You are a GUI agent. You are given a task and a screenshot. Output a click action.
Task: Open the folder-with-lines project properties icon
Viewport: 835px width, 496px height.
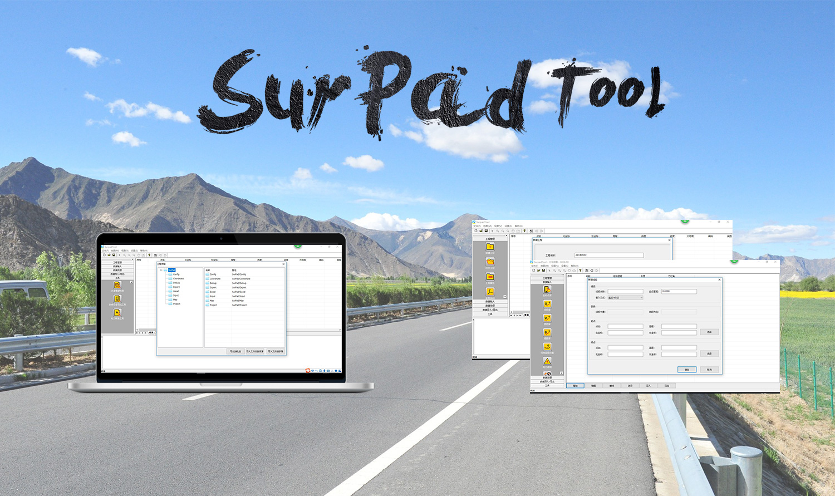click(x=490, y=277)
